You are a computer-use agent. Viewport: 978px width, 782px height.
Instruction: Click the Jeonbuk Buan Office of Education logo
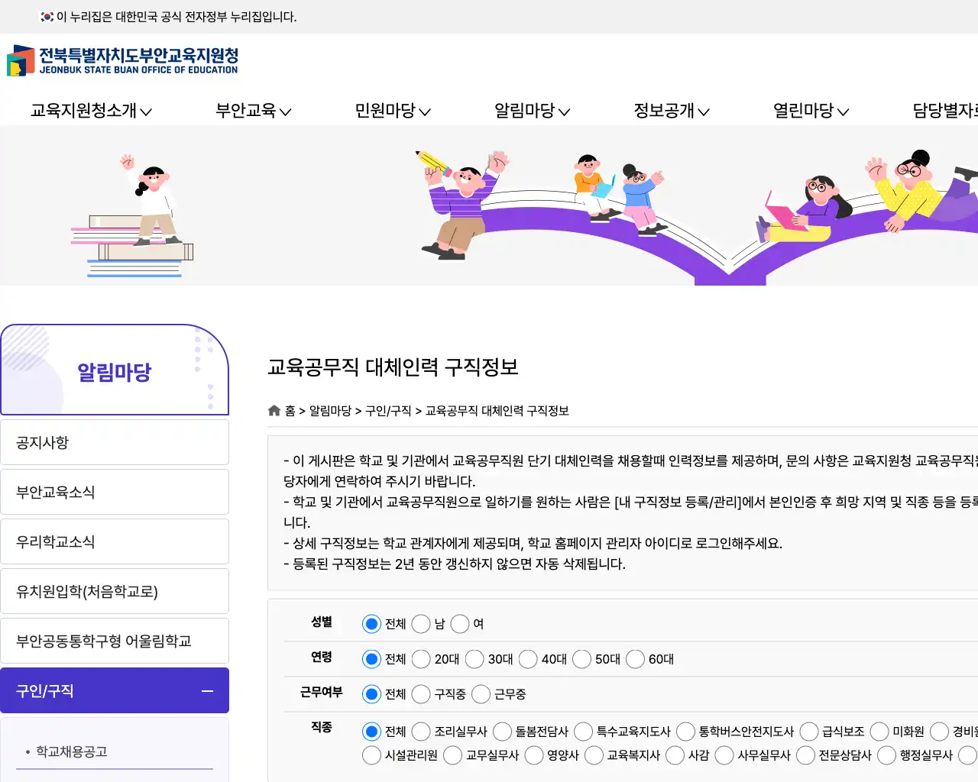122,60
